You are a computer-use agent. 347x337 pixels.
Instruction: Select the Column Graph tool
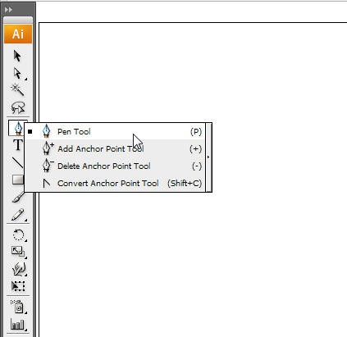coord(18,324)
